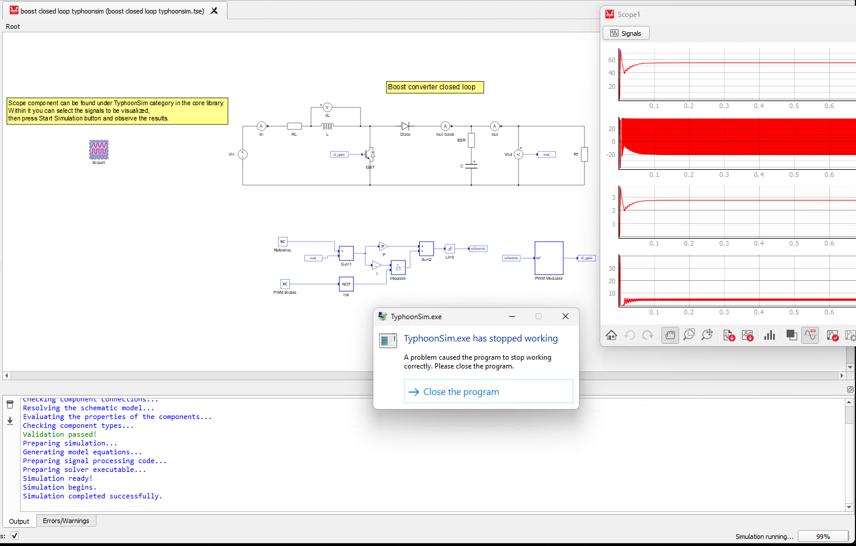This screenshot has height=546, width=856.
Task: Select the Scope1 component on the schematic
Action: point(99,150)
